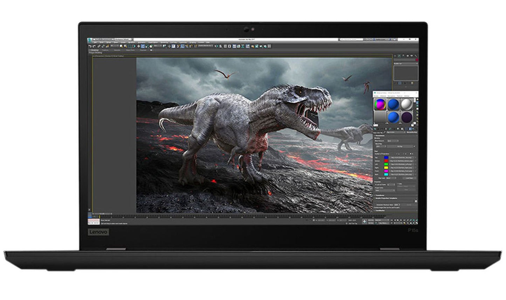Switch to Hierarchy tab in command panel
The height and width of the screenshot is (300, 506).
coord(403,56)
